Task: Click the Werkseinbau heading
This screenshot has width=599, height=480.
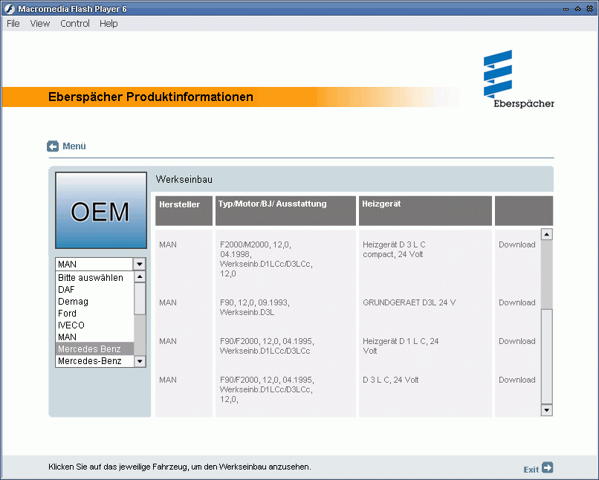Action: pyautogui.click(x=184, y=180)
